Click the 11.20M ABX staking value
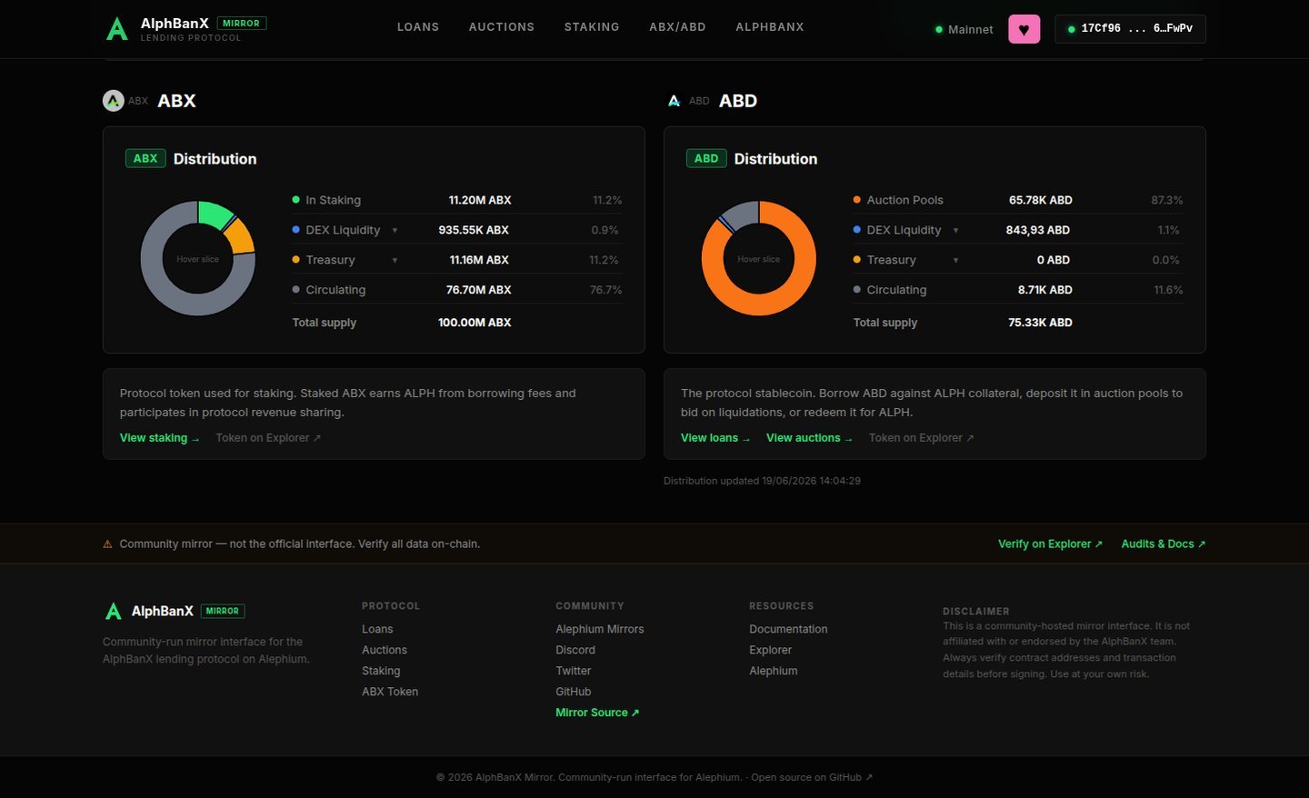 pyautogui.click(x=480, y=200)
